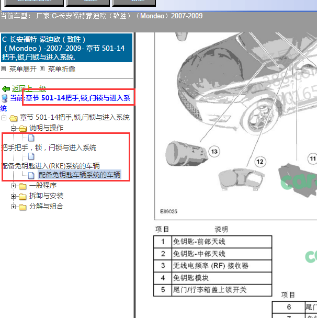Click the 说明 header above the first table

click(221, 230)
